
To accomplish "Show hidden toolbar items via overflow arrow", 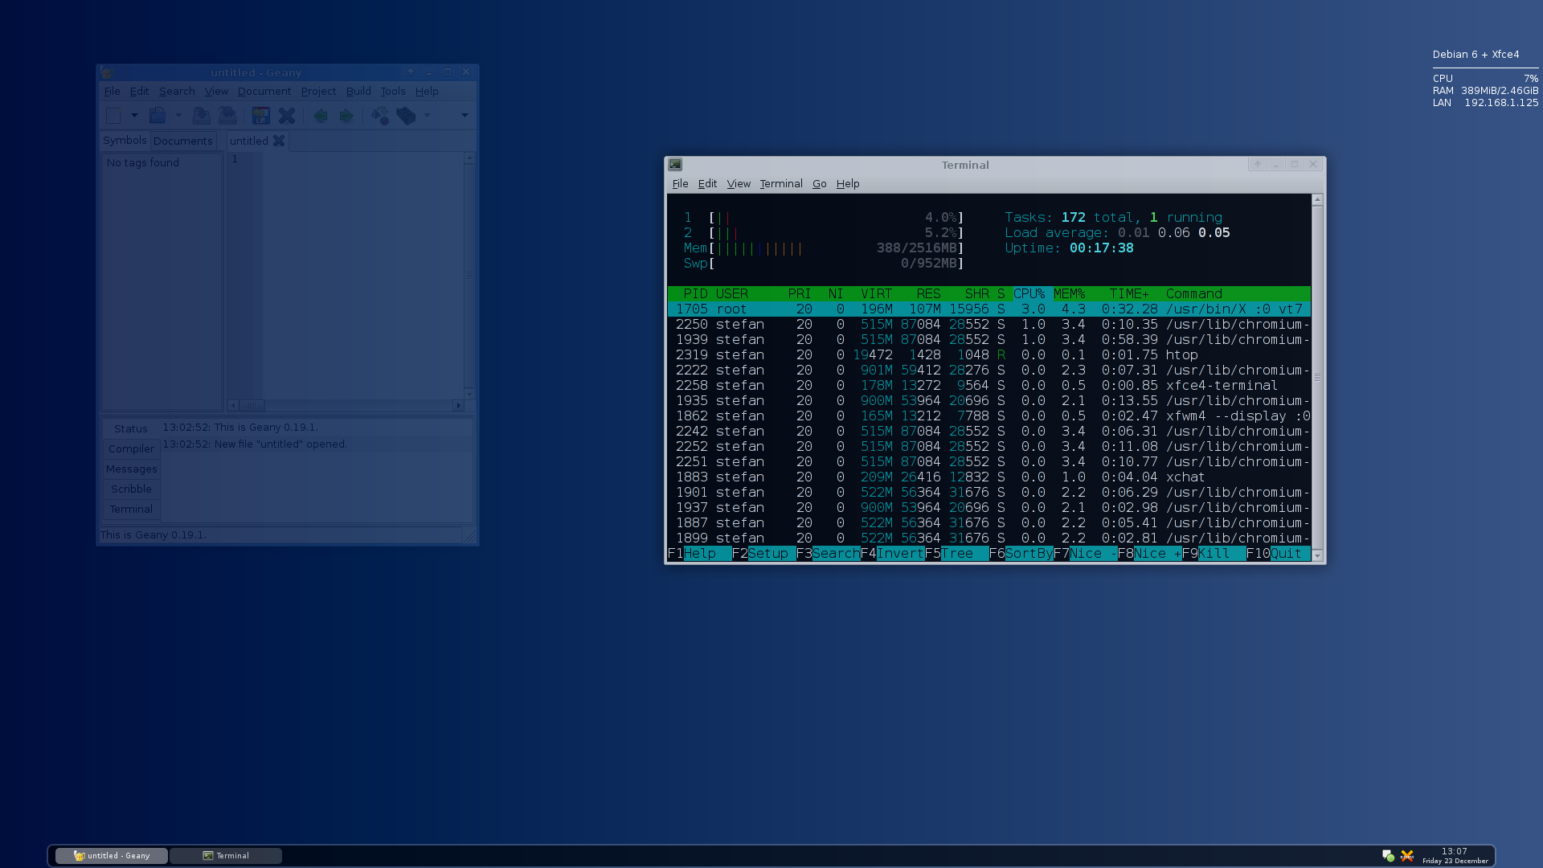I will pos(465,116).
